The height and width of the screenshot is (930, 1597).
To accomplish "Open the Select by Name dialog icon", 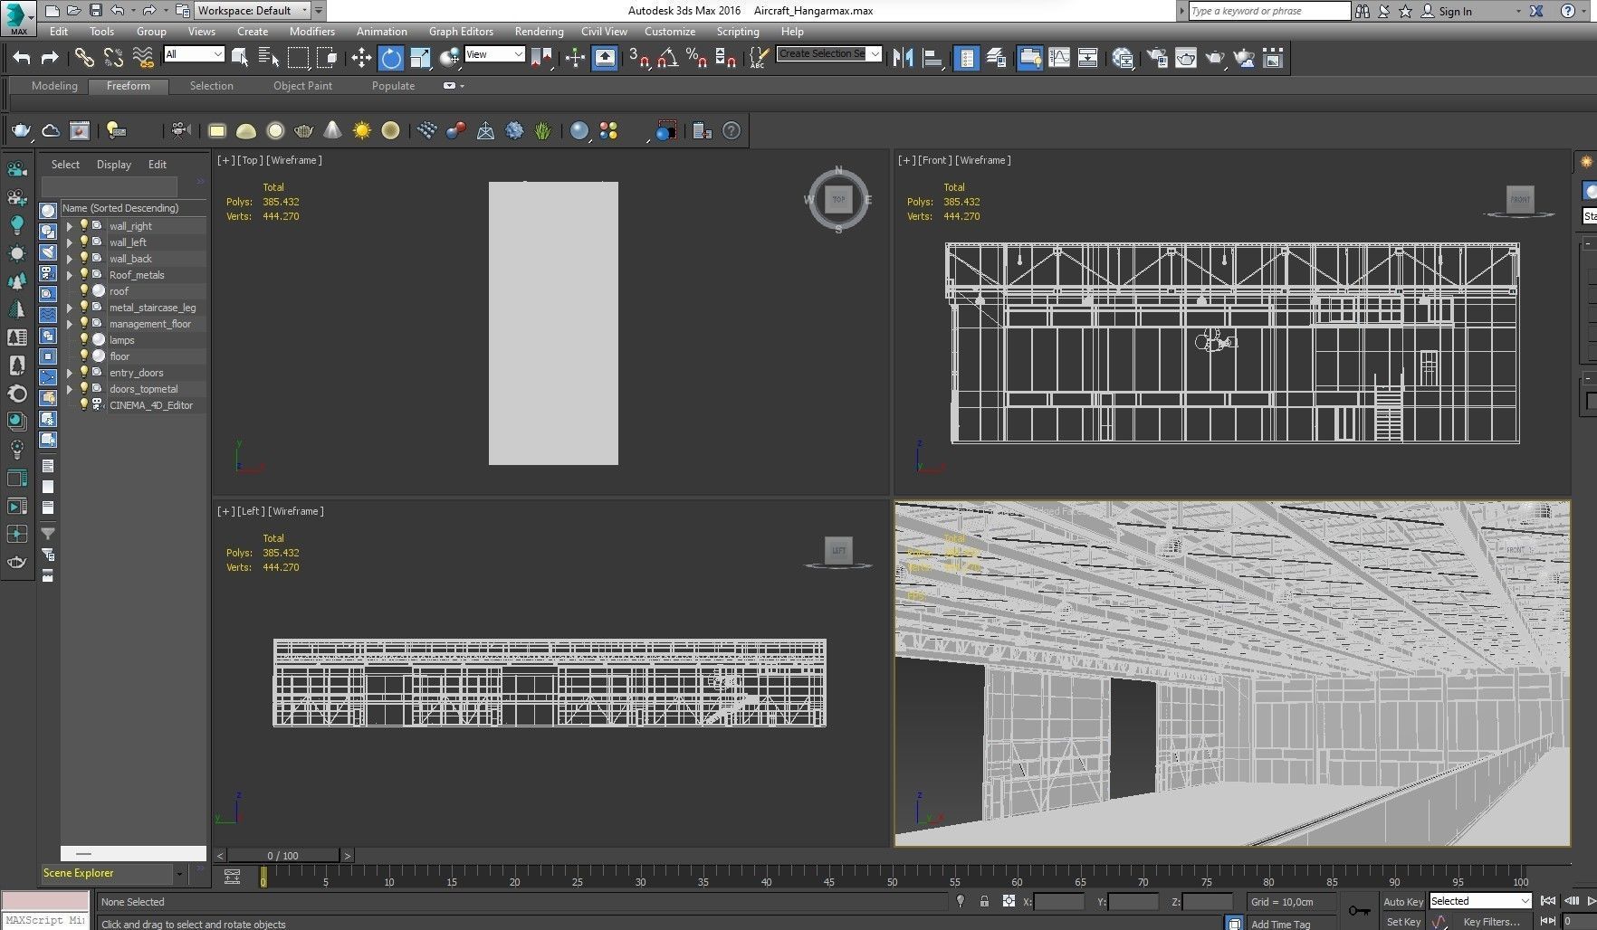I will (269, 59).
